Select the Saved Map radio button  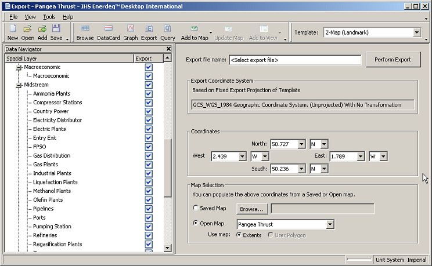(195, 209)
